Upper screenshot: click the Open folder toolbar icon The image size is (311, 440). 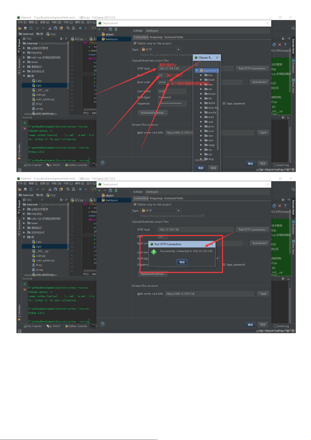point(20,28)
